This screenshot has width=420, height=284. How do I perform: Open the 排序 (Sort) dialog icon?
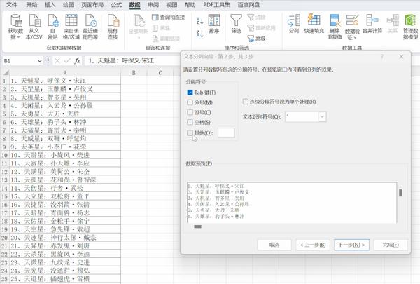click(214, 20)
